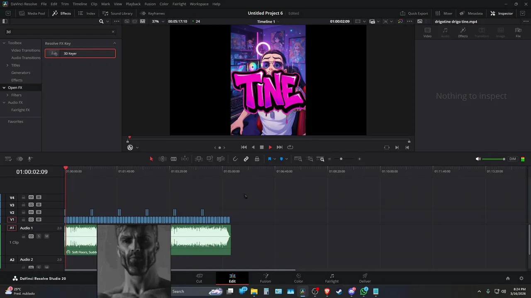The image size is (531, 298).
Task: Open the Inspector Effects tab icon
Action: coord(463,32)
